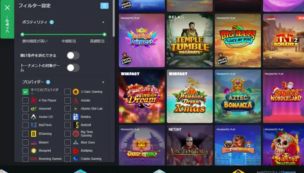Check the 4 The Player checkbox
Viewport: 304px width, 173px height.
[x=25, y=100]
